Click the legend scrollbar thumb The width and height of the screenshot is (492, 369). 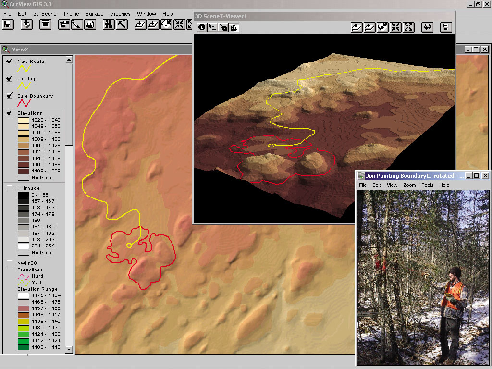(69, 104)
